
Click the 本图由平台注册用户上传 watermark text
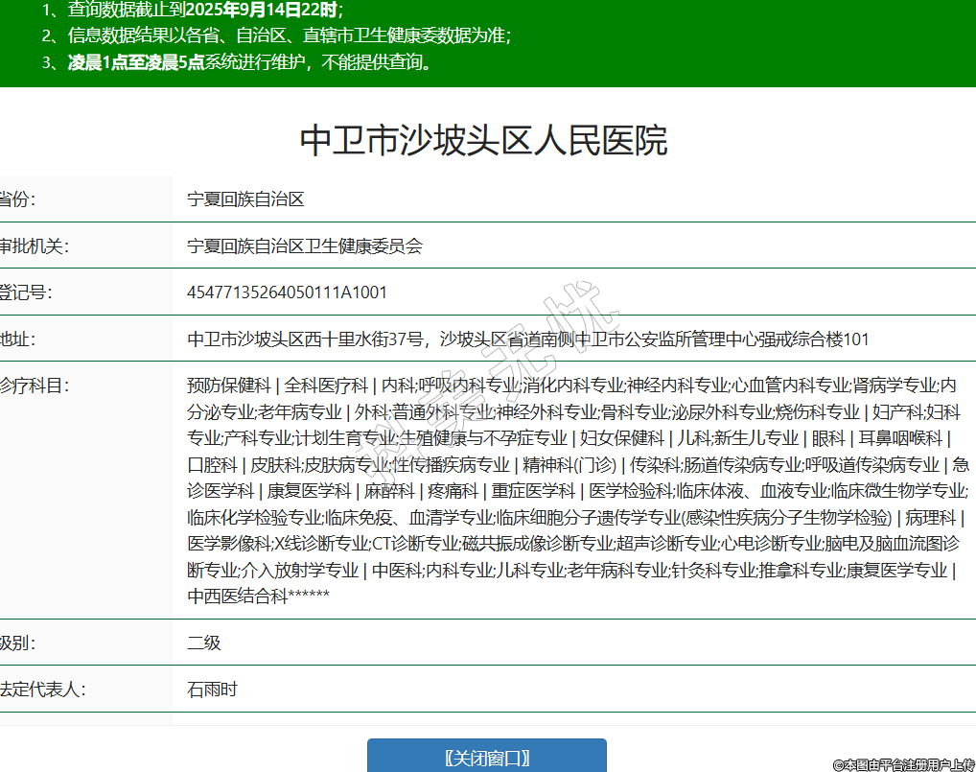click(903, 764)
